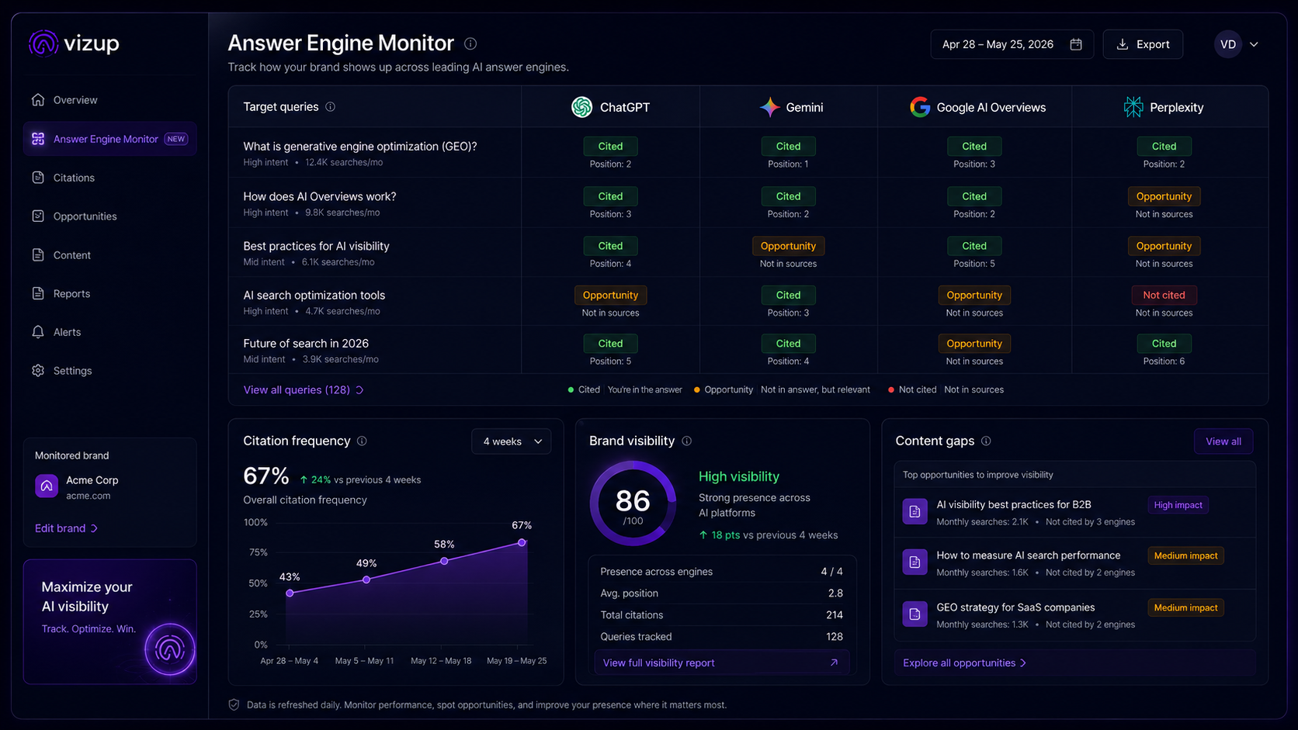Click Edit brand link

point(66,528)
